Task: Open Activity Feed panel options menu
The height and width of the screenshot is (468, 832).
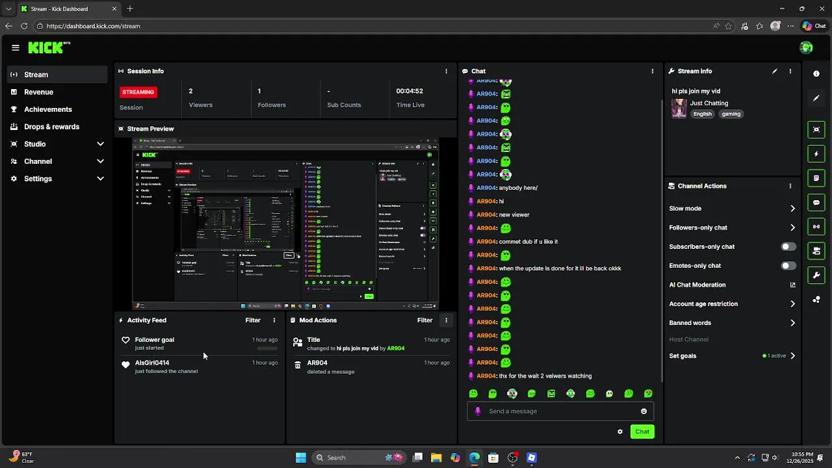Action: tap(274, 320)
